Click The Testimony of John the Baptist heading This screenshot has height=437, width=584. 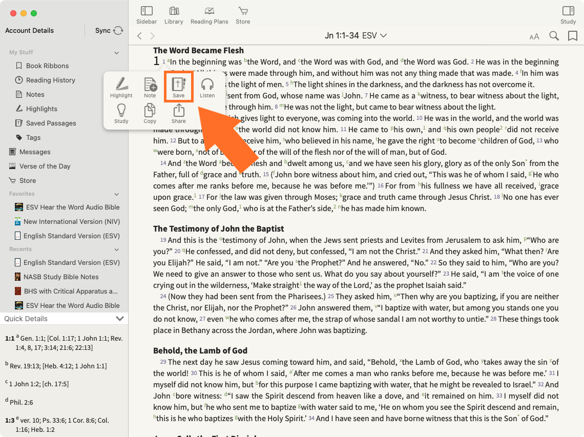click(218, 228)
